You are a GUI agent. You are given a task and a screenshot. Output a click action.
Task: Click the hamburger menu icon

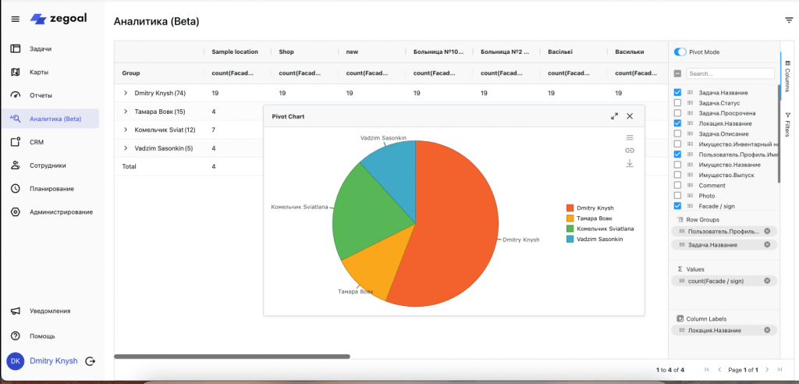(16, 19)
